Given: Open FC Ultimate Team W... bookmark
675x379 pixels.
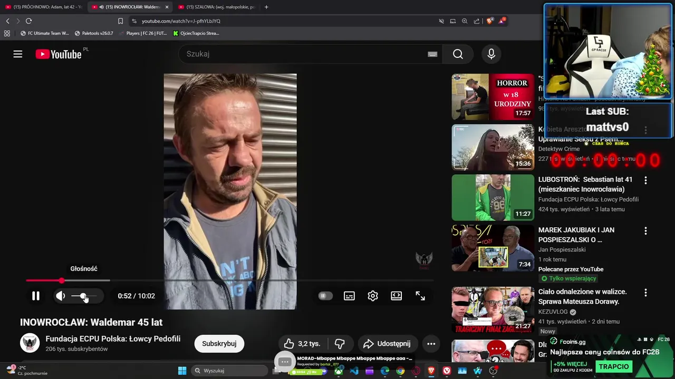Looking at the screenshot, I should [x=45, y=33].
